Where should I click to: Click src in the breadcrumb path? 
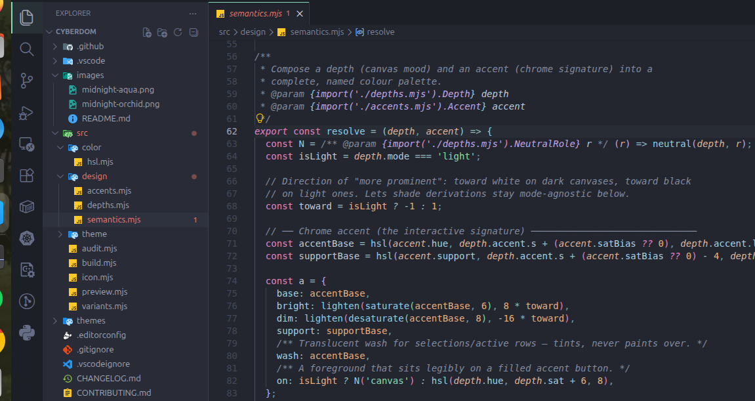click(224, 32)
